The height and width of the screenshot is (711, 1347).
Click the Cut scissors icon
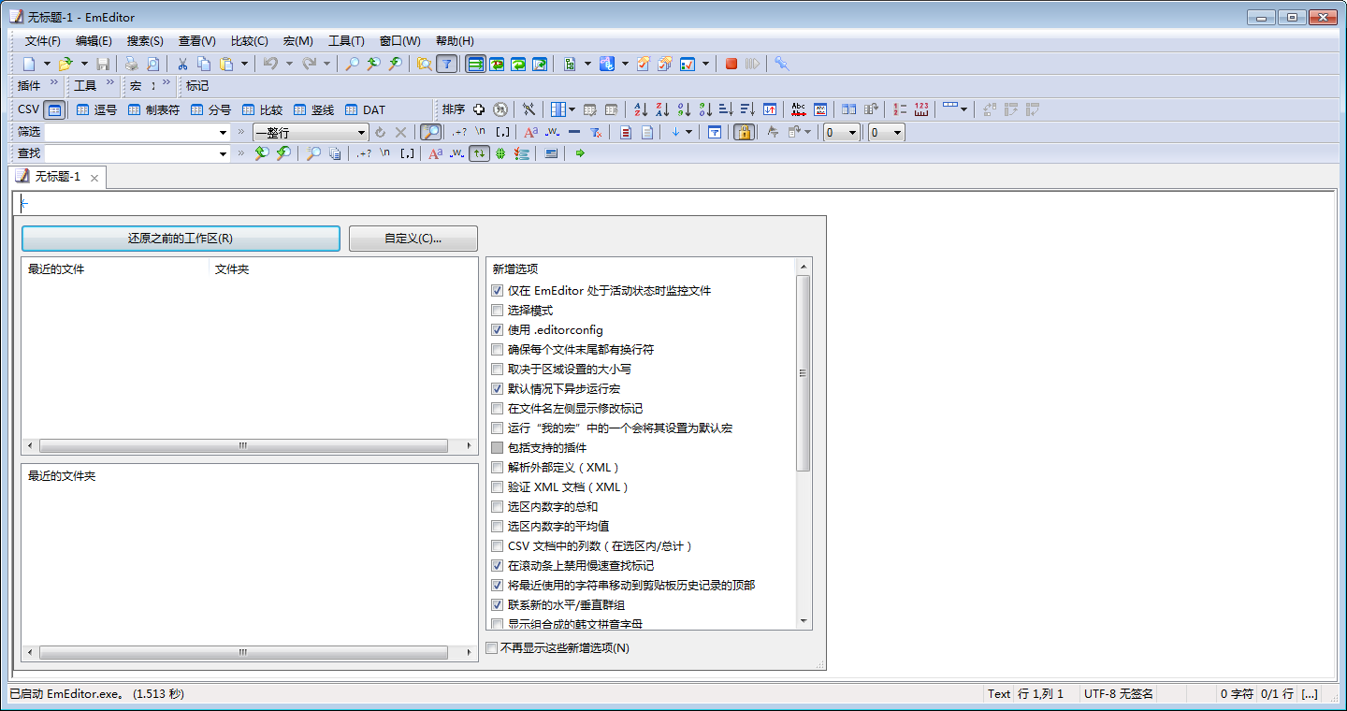(x=182, y=64)
